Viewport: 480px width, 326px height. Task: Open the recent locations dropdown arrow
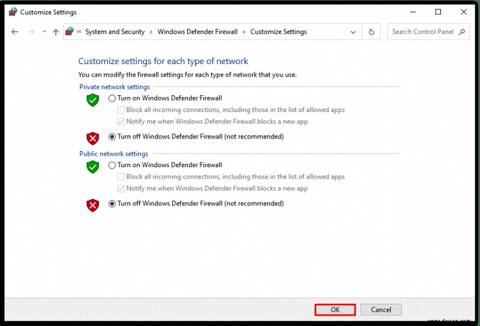click(x=44, y=32)
